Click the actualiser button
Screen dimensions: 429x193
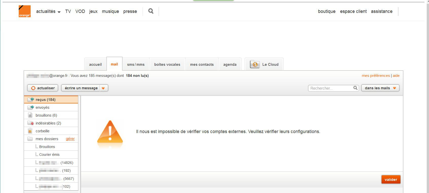[43, 88]
